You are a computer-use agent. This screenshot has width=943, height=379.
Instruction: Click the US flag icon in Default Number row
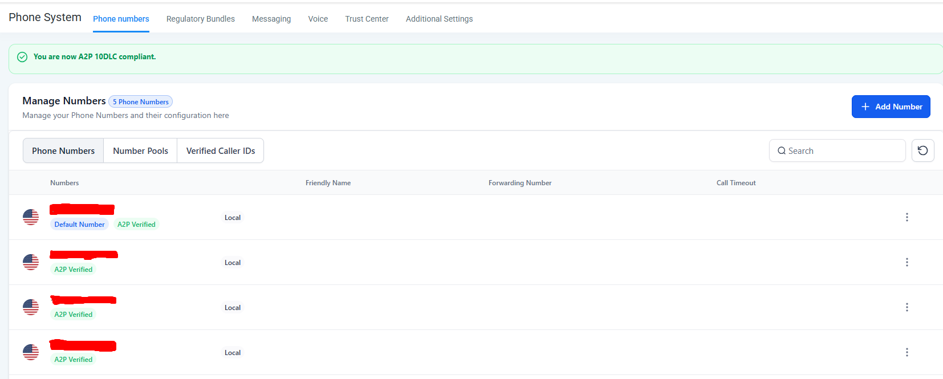pyautogui.click(x=31, y=217)
